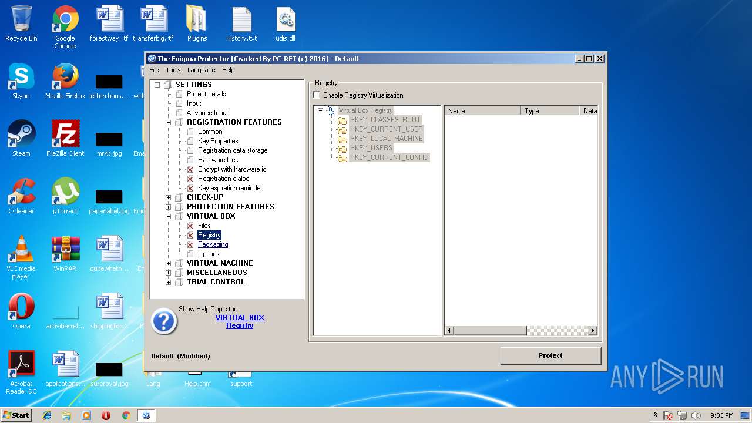Open Windows Explorer taskbar icon
Screen dimensions: 752x423
click(66, 415)
